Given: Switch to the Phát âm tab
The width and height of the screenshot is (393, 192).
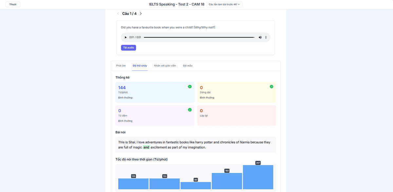Looking at the screenshot, I should (x=121, y=65).
